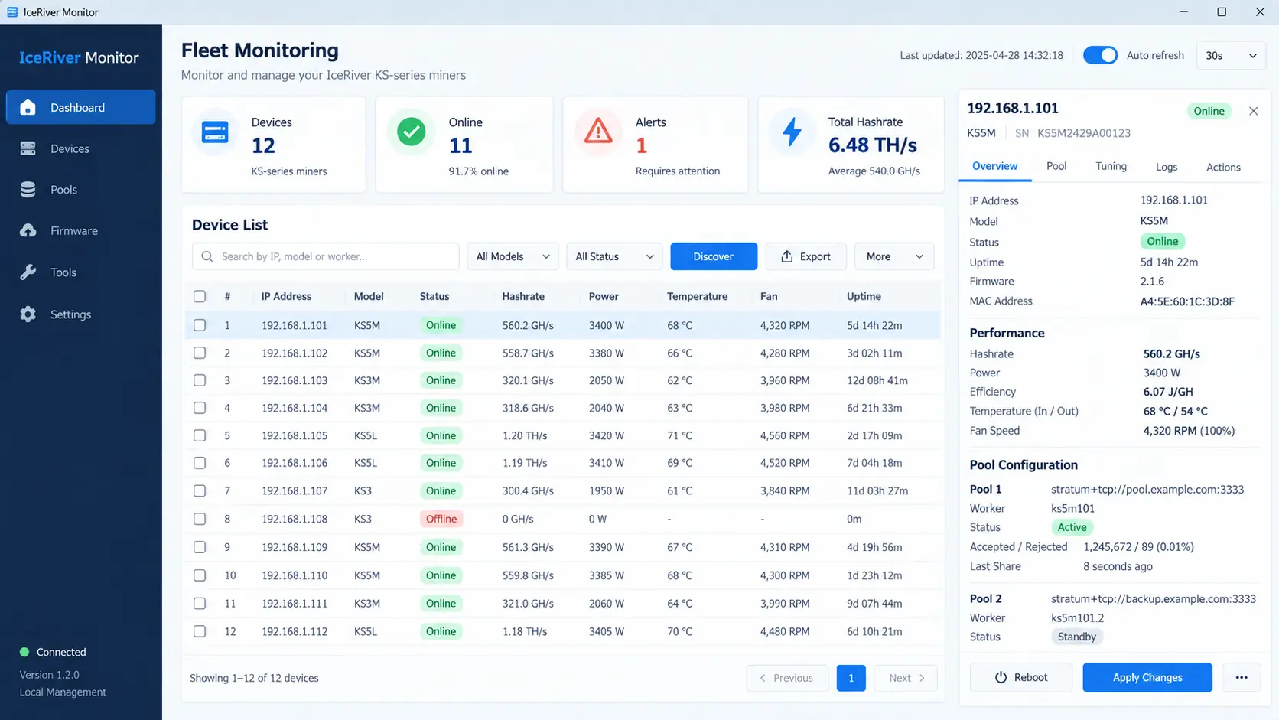Toggle the Auto refresh switch
This screenshot has height=720, width=1279.
[1100, 55]
